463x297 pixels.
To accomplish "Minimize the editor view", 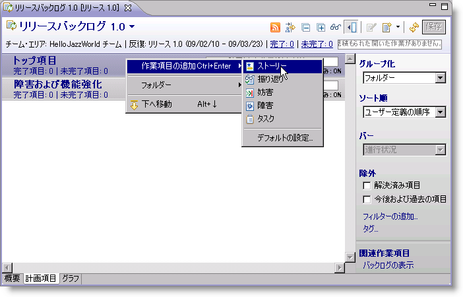I will pyautogui.click(x=432, y=5).
